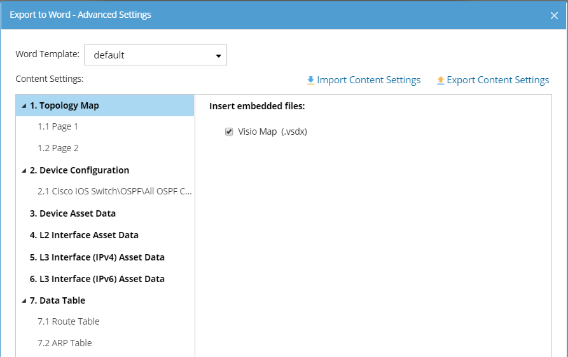Open Export Content Settings link
The width and height of the screenshot is (568, 357).
click(497, 80)
